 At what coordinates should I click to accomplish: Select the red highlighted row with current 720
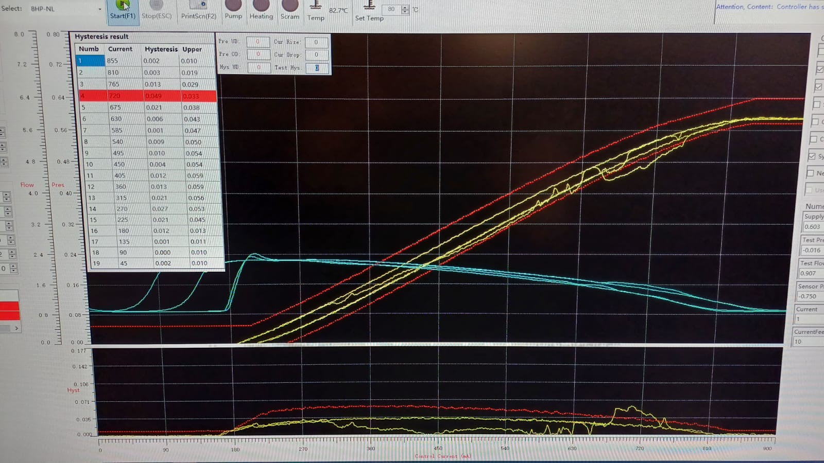(x=148, y=96)
